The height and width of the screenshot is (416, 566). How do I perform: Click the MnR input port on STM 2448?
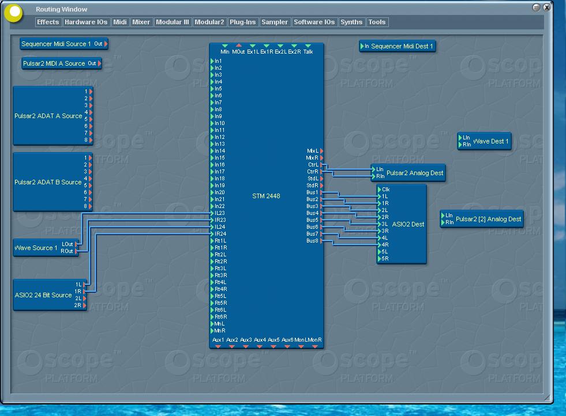[212, 331]
